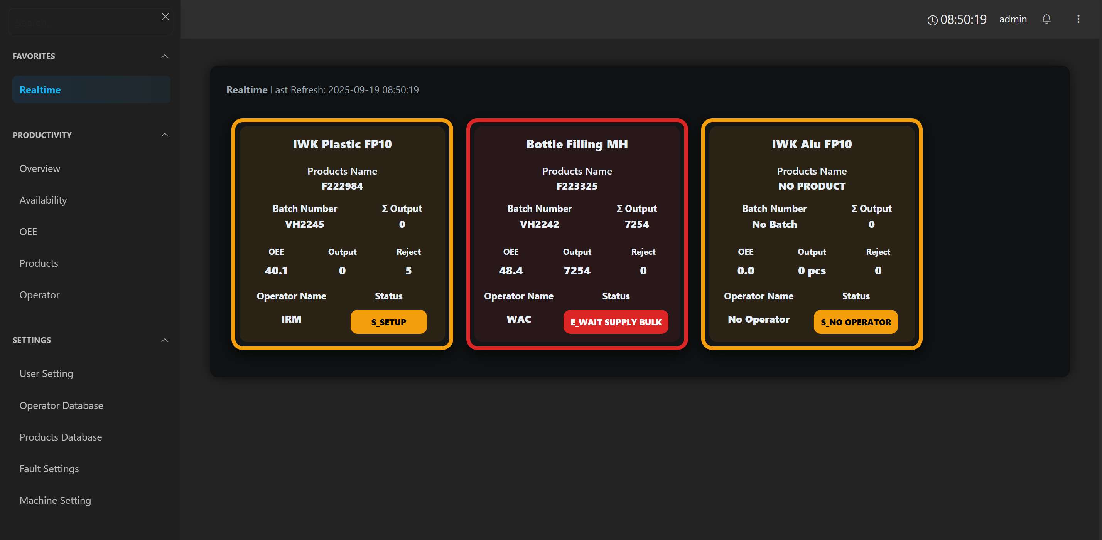The height and width of the screenshot is (540, 1102).
Task: Open the notifications bell
Action: pyautogui.click(x=1047, y=19)
